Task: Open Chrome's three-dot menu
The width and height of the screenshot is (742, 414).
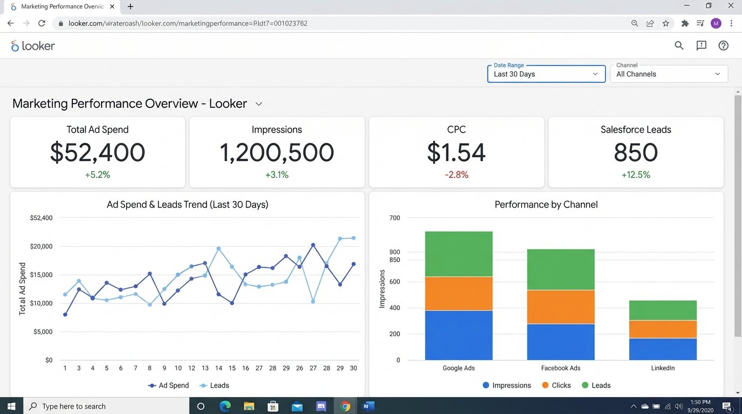Action: coord(732,23)
